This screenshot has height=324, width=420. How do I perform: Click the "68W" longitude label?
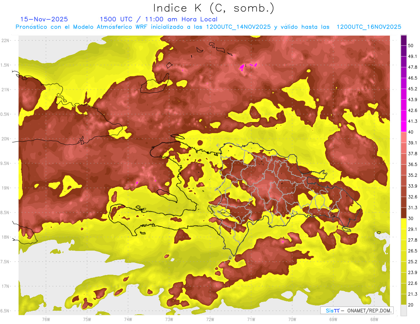coord(374,319)
